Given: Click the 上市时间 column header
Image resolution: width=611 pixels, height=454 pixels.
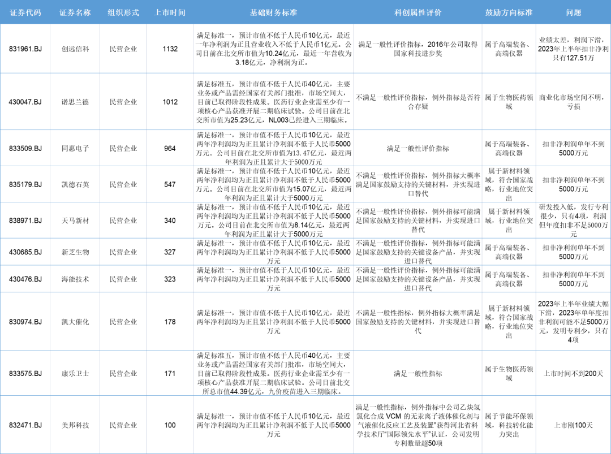Looking at the screenshot, I should coord(170,12).
